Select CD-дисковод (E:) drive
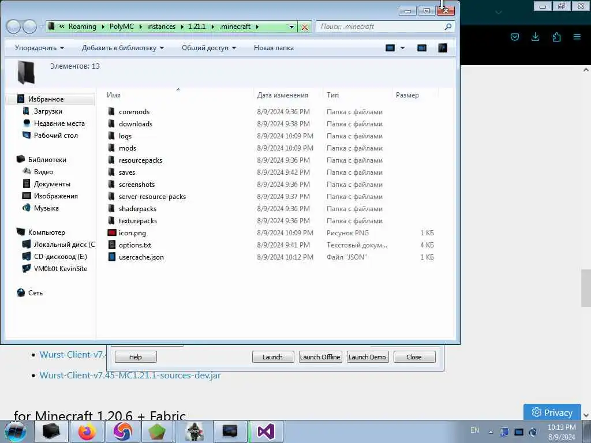Viewport: 591px width, 443px height. (60, 257)
